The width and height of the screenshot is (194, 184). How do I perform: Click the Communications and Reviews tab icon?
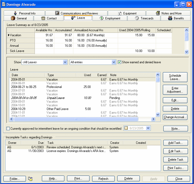click(x=57, y=13)
